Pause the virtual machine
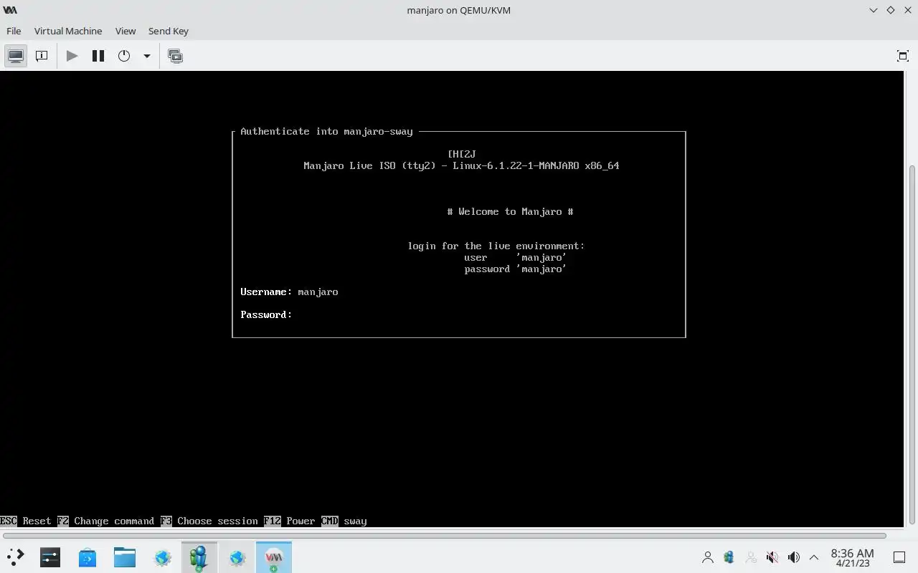The width and height of the screenshot is (918, 573). [x=98, y=56]
